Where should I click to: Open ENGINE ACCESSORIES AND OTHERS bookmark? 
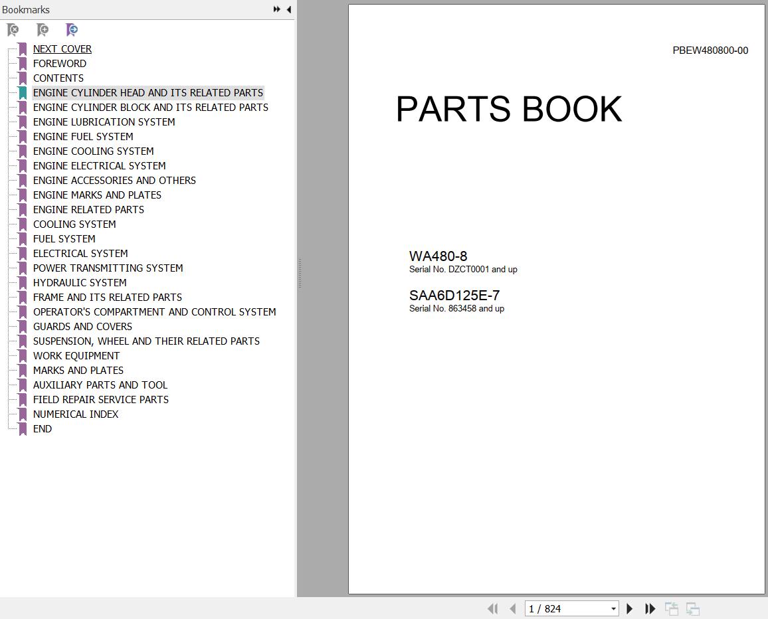pyautogui.click(x=115, y=180)
